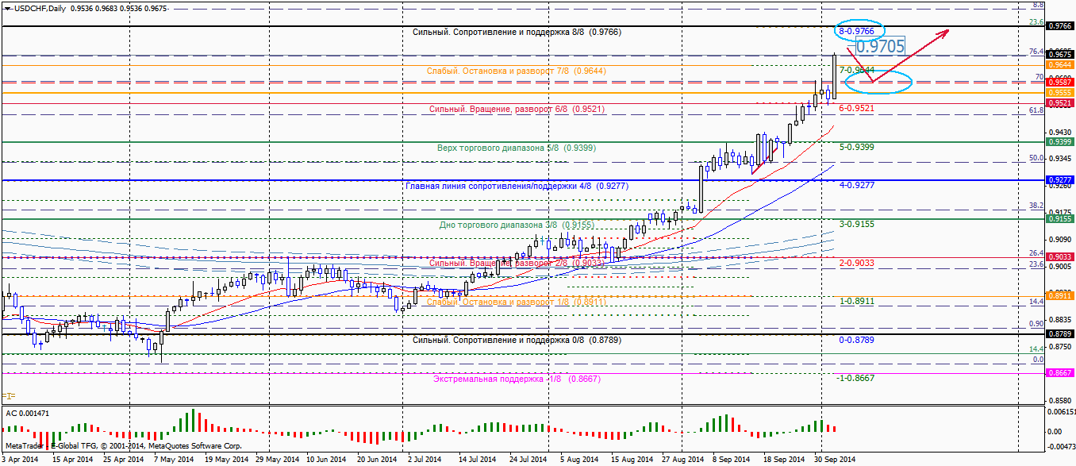1076x466 pixels.
Task: Click the magenta 0.8667 price tag
Action: click(1060, 372)
